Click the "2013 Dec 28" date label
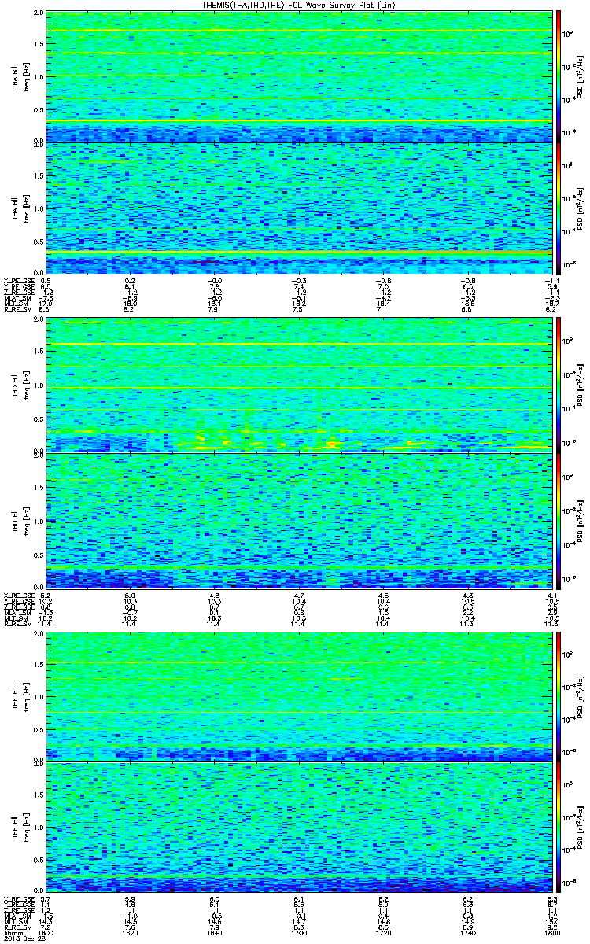Screen dimensions: 590x944 [23, 938]
